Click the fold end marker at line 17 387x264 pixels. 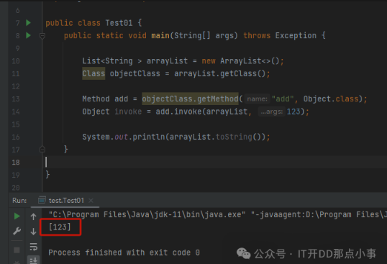42,149
